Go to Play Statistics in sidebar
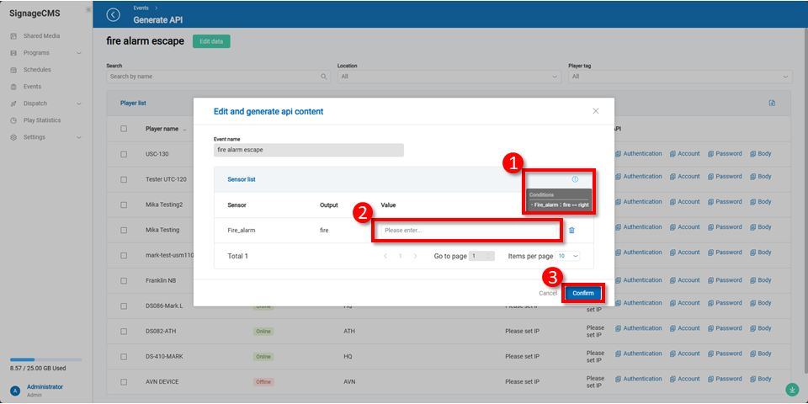808x404 pixels. coord(41,120)
